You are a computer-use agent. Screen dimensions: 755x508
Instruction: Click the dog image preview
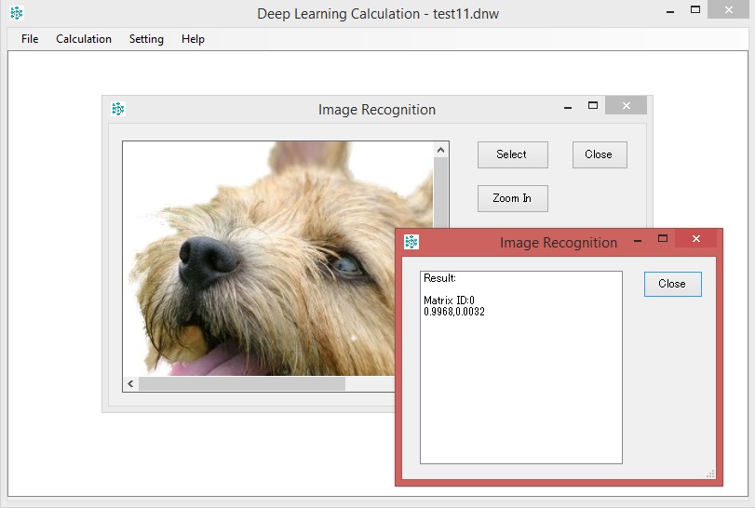coord(277,259)
